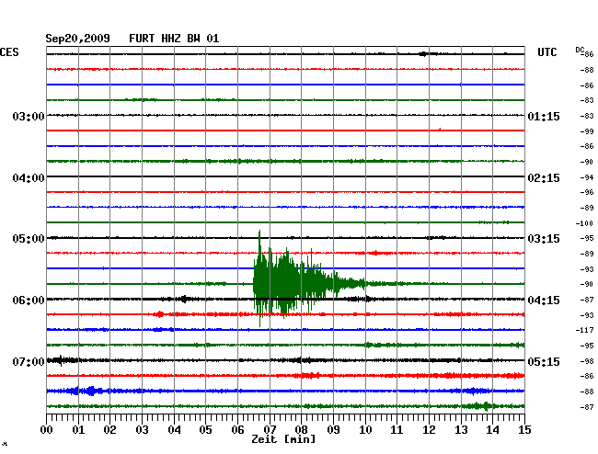Select the station title FURT HHZ BW 01

(174, 39)
